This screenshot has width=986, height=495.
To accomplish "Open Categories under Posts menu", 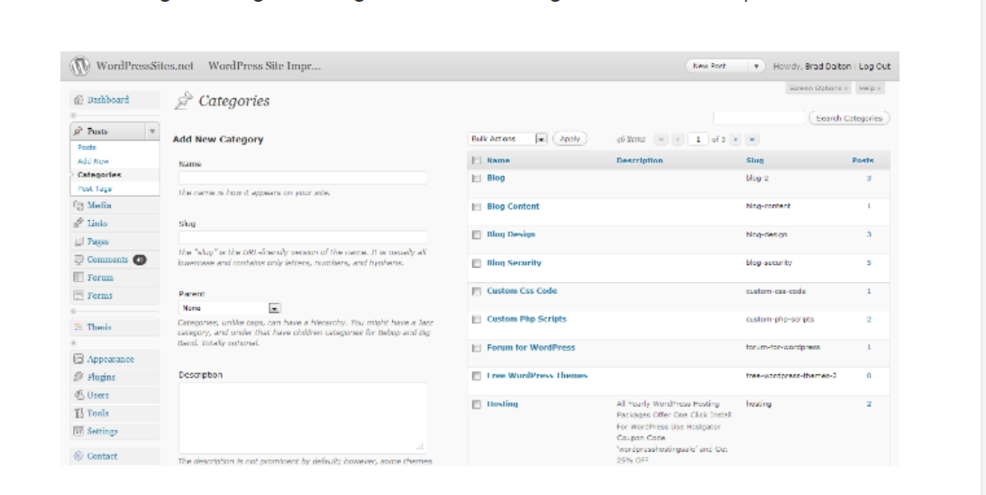I will pyautogui.click(x=99, y=175).
